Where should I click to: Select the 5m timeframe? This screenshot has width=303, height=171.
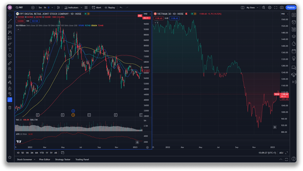[40, 8]
